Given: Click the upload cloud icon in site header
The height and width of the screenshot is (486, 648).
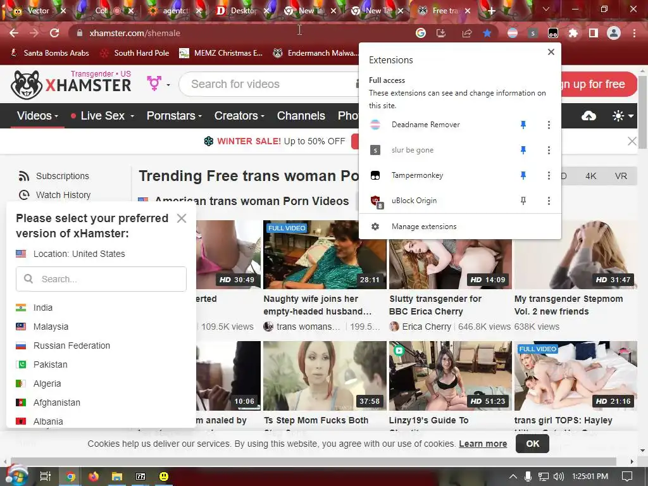Looking at the screenshot, I should (589, 116).
